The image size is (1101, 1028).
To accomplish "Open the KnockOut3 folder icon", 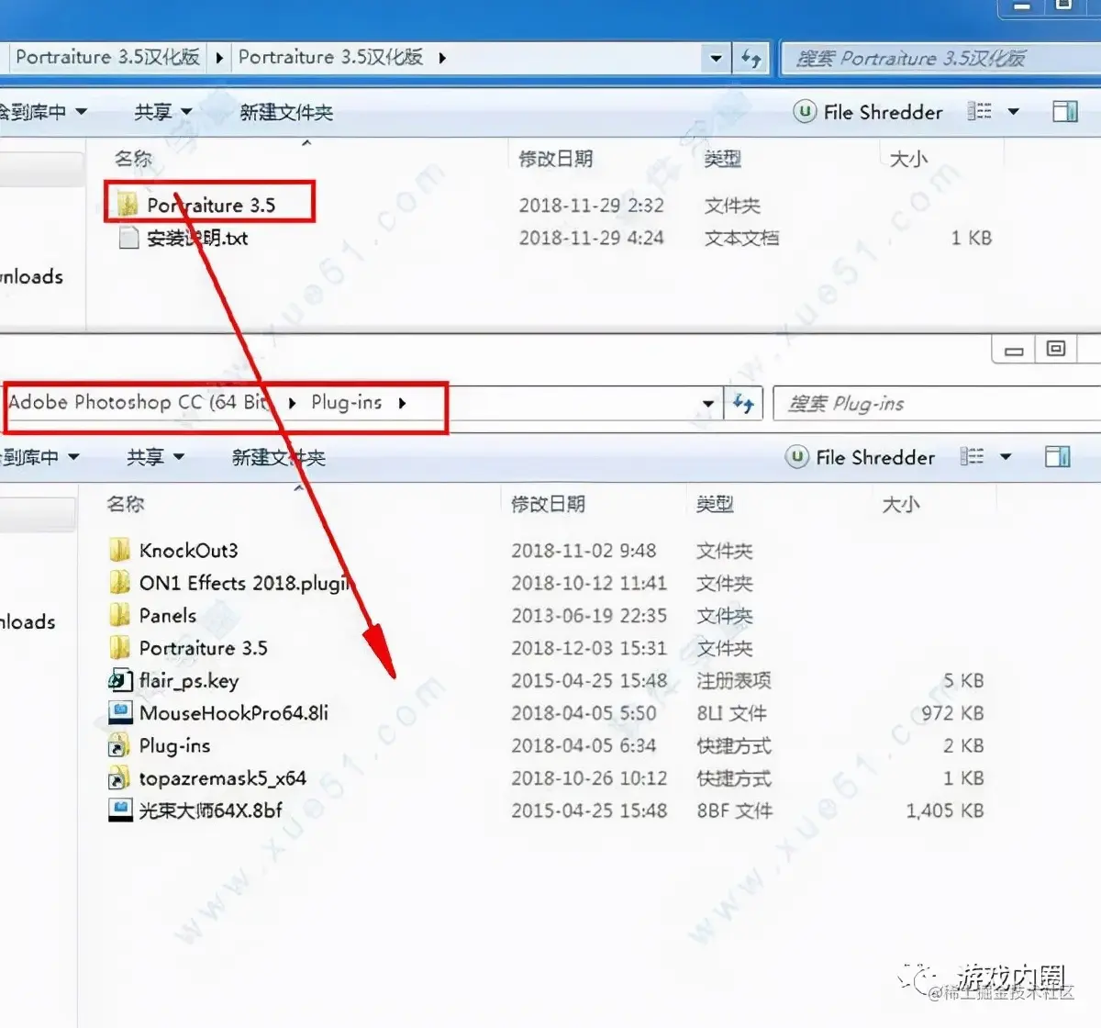I will (119, 551).
